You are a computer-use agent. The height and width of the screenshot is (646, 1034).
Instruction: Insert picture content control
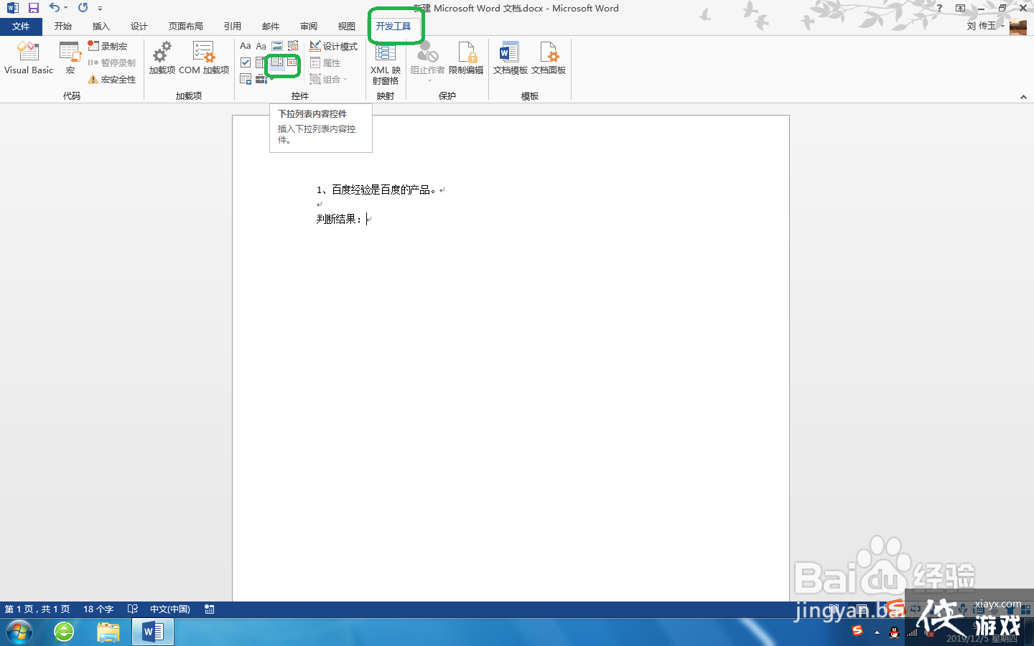click(x=277, y=46)
